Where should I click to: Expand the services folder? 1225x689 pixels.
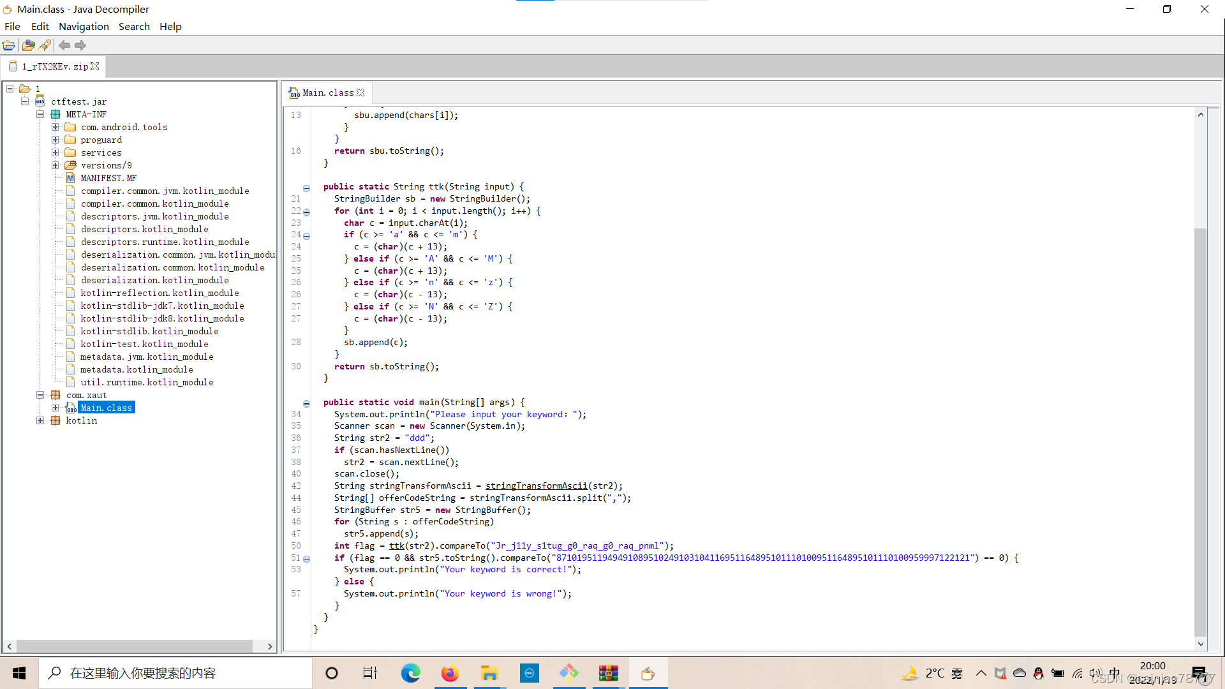[x=56, y=152]
